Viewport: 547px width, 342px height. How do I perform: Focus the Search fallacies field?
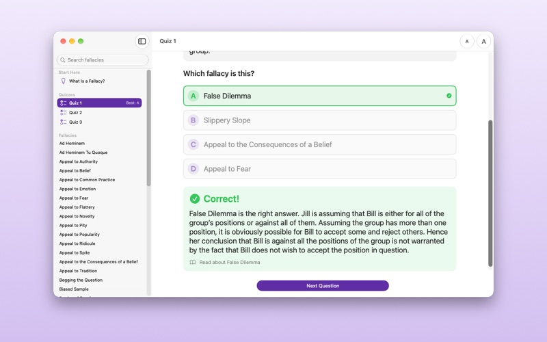tap(103, 60)
